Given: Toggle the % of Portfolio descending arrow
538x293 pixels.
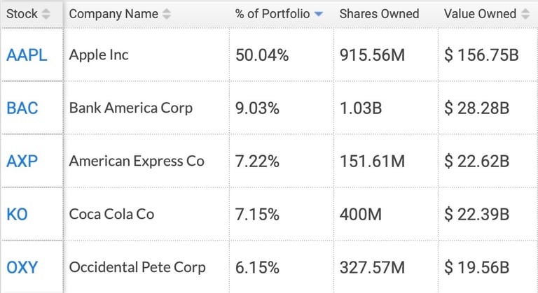Looking at the screenshot, I should [x=319, y=14].
